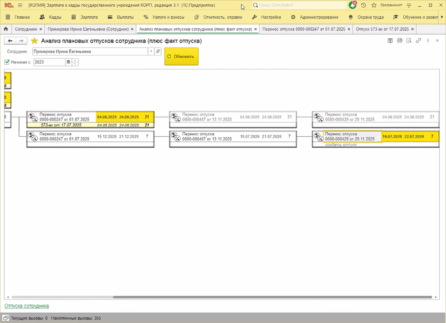
Task: Decrease the year with the spinner down arrow
Action: click(75, 64)
